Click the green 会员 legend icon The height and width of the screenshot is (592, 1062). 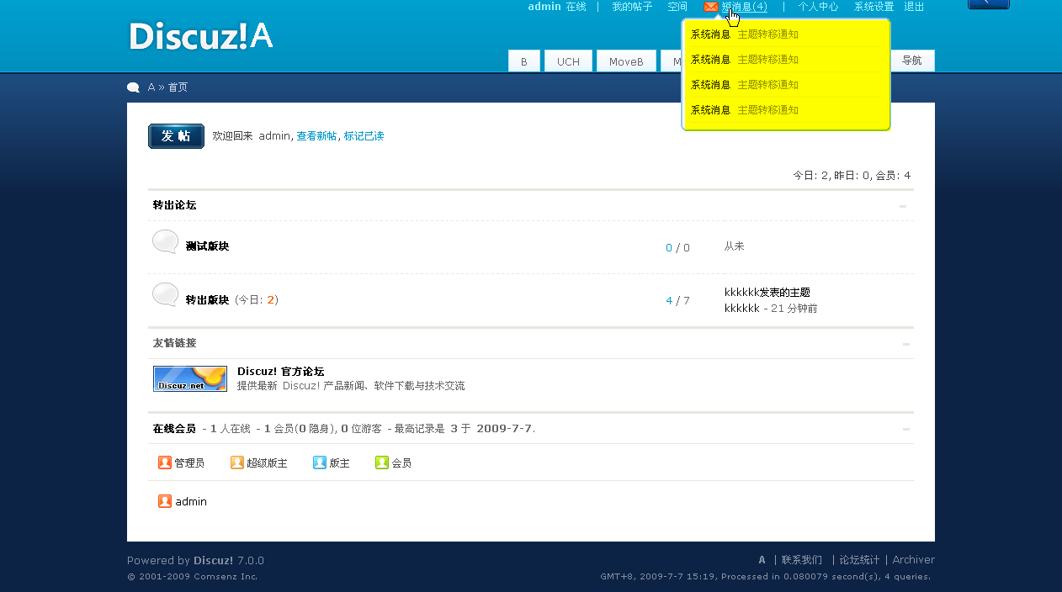tap(382, 462)
